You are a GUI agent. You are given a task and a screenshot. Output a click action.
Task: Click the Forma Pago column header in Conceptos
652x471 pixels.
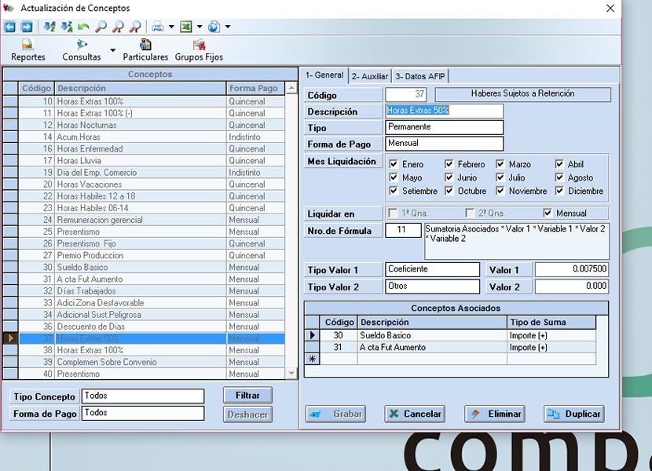pyautogui.click(x=255, y=88)
